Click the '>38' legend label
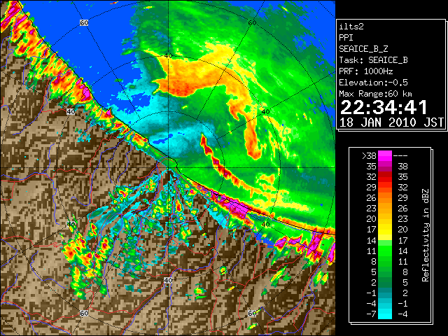The image size is (448, 336). [369, 155]
